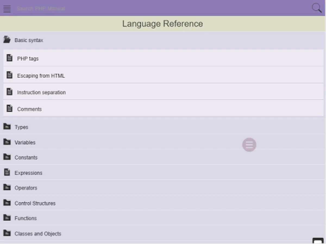Click the open folder icon beside Basic syntax
Image resolution: width=326 pixels, height=244 pixels.
click(7, 40)
